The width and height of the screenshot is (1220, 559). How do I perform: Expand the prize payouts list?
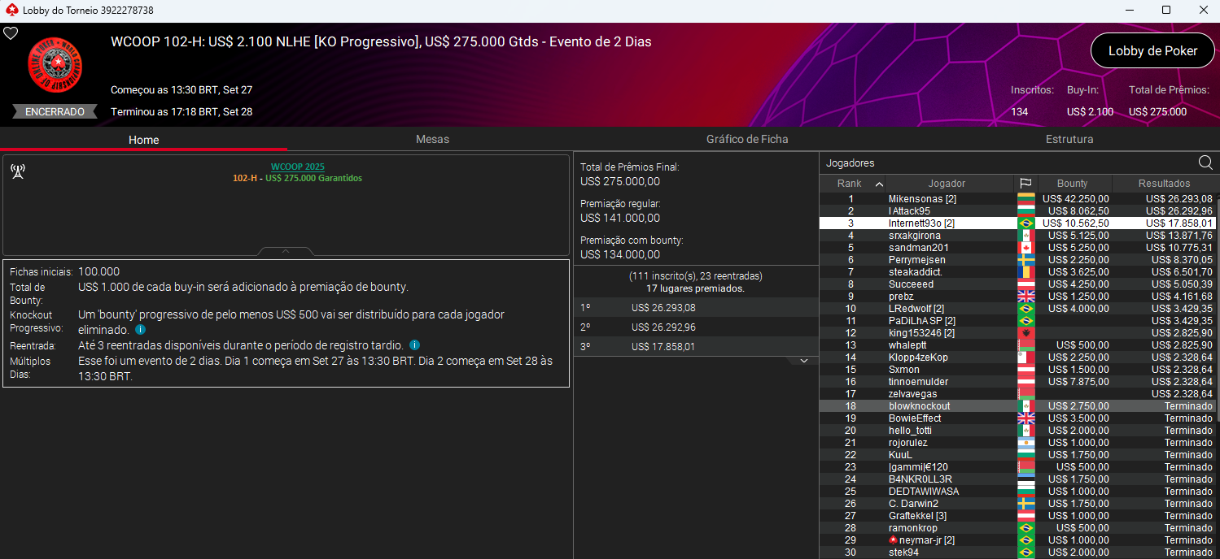click(x=803, y=360)
